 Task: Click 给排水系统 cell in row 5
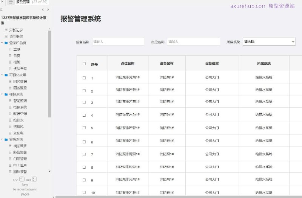[x=264, y=128]
